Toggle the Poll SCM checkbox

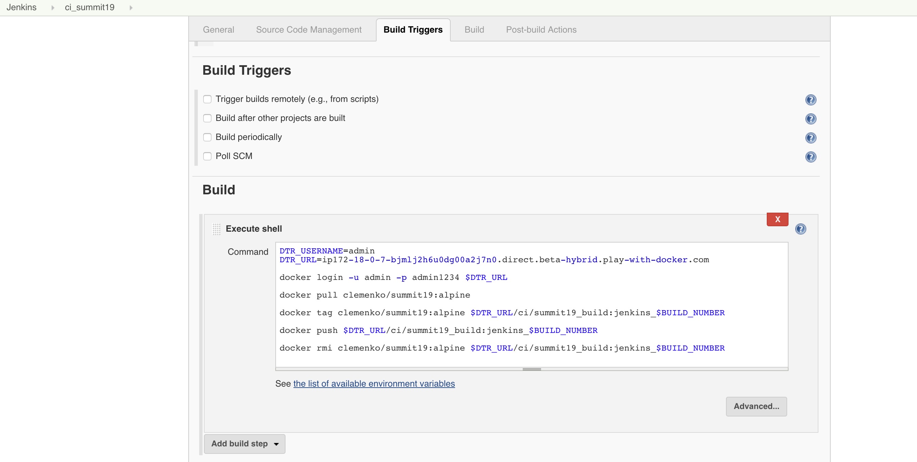[x=207, y=156]
